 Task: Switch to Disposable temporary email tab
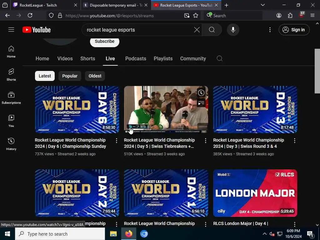[x=116, y=5]
